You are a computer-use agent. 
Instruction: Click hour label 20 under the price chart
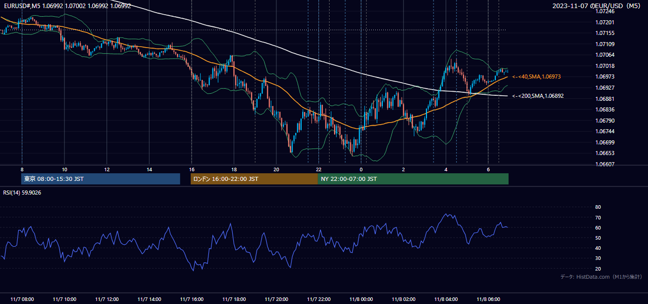pyautogui.click(x=276, y=169)
